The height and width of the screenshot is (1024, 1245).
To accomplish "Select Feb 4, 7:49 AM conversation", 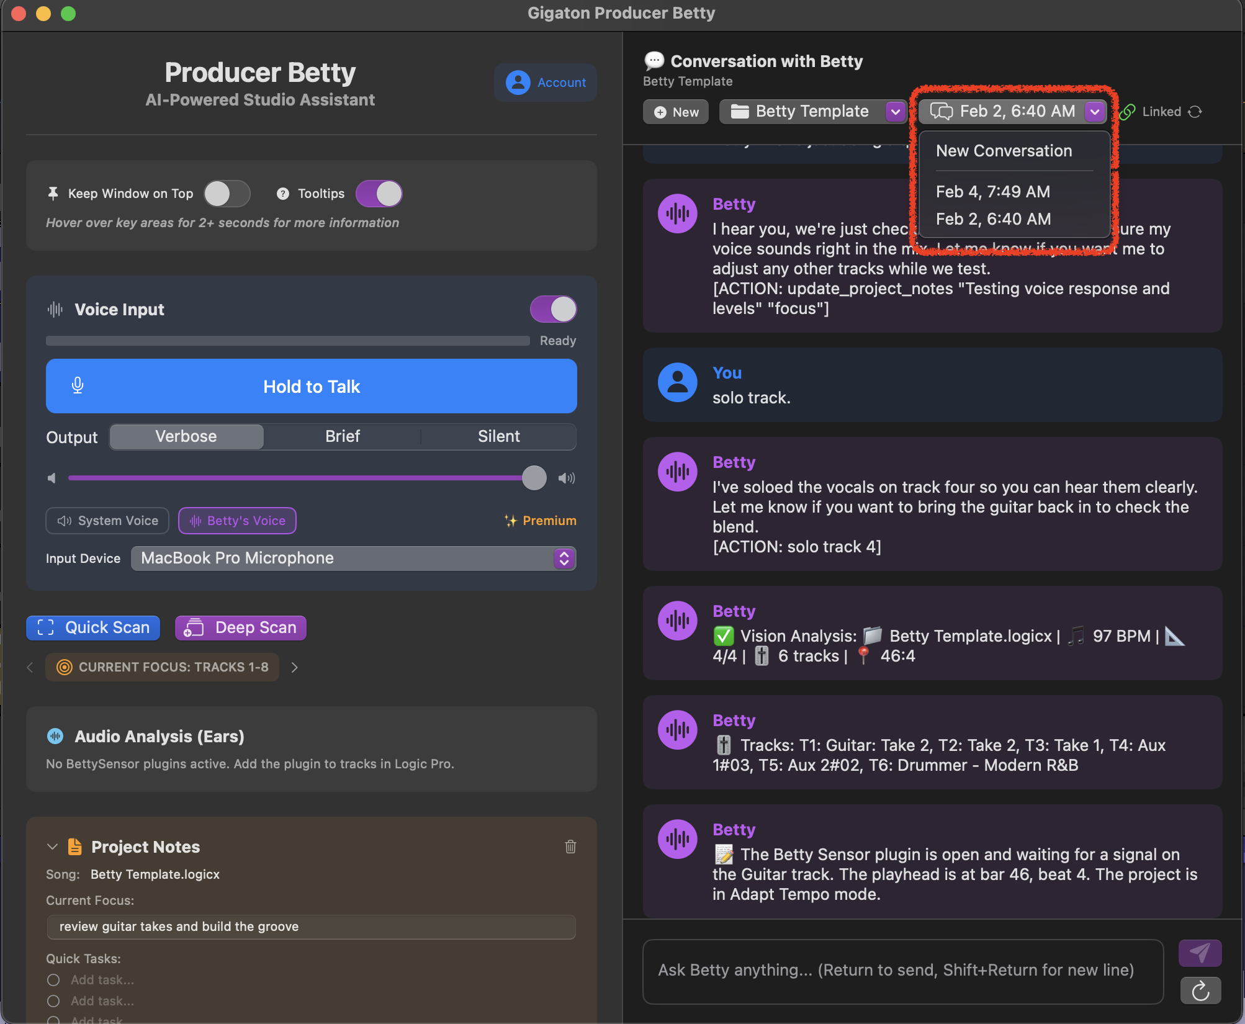I will pos(993,192).
